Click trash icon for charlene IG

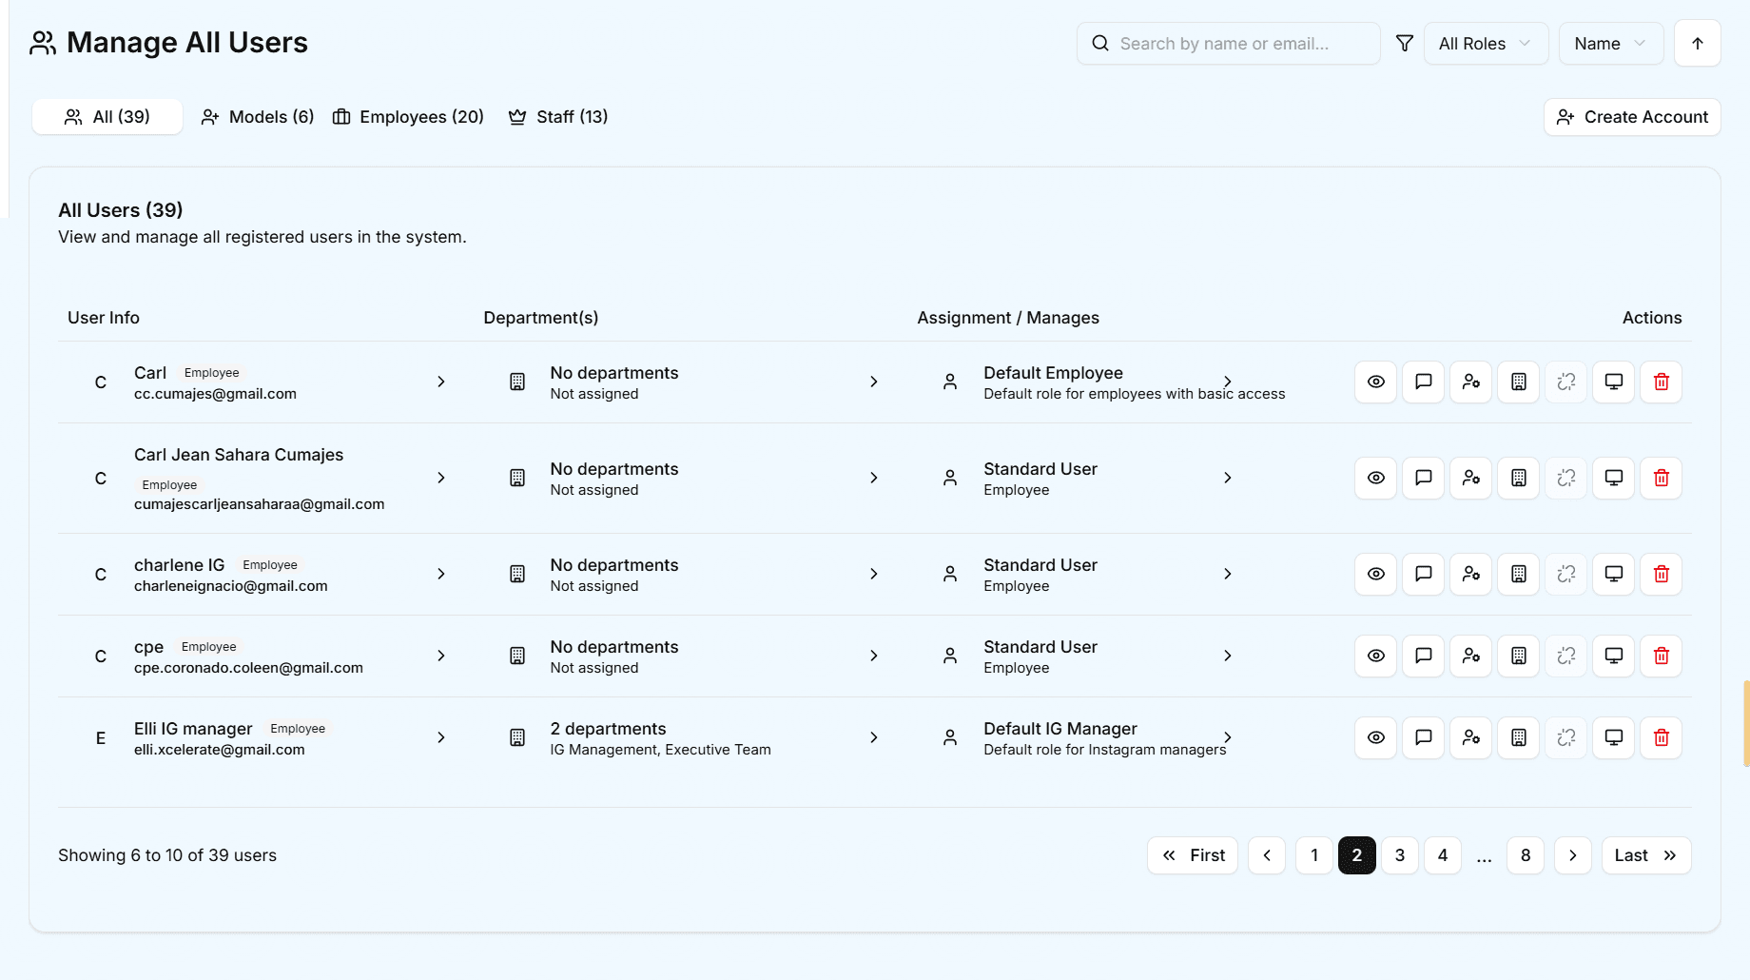click(x=1662, y=574)
